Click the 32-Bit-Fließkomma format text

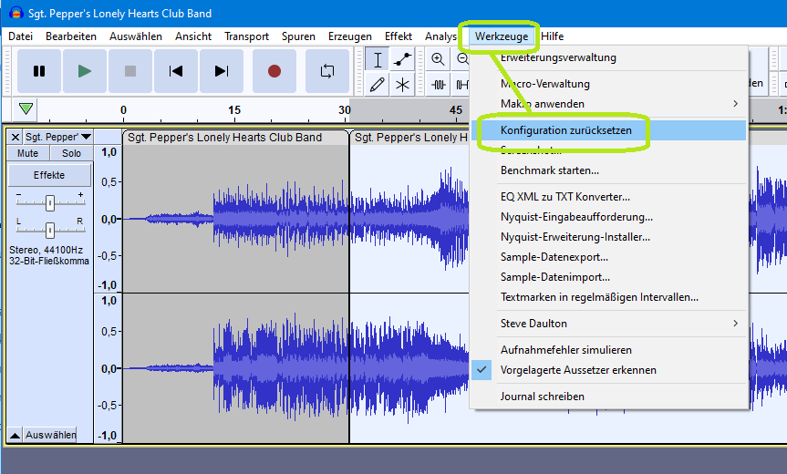click(x=49, y=261)
